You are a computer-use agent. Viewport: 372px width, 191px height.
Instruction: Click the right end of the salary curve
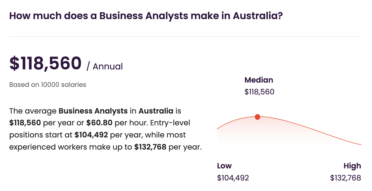pyautogui.click(x=360, y=144)
